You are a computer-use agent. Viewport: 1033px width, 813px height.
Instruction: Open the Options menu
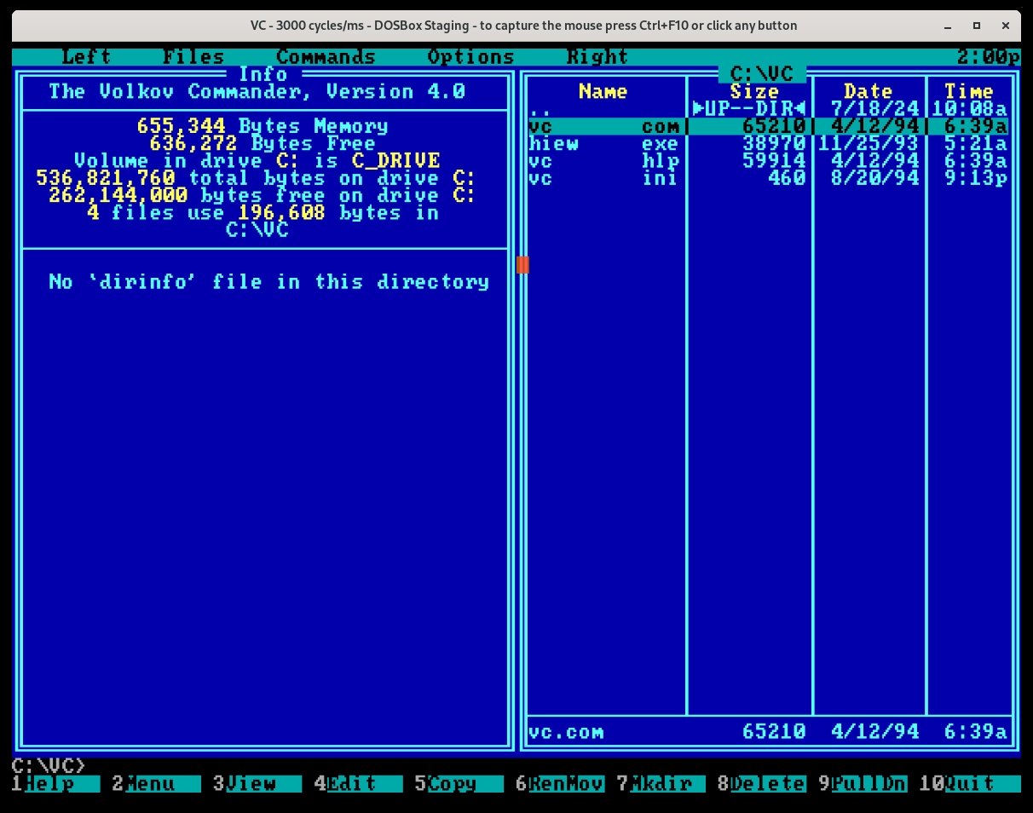tap(470, 57)
